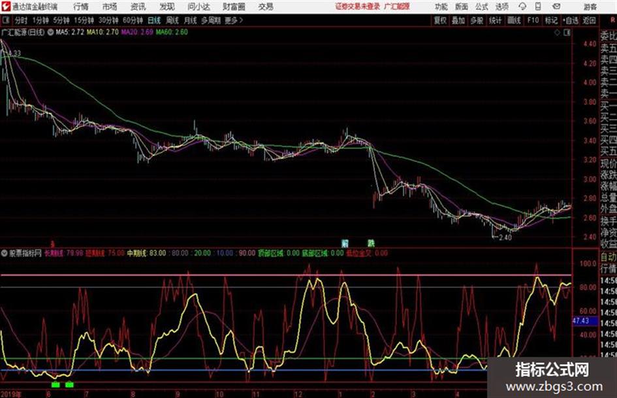Switch to 30分钟 chart period
Image resolution: width=617 pixels, height=398 pixels.
(108, 20)
